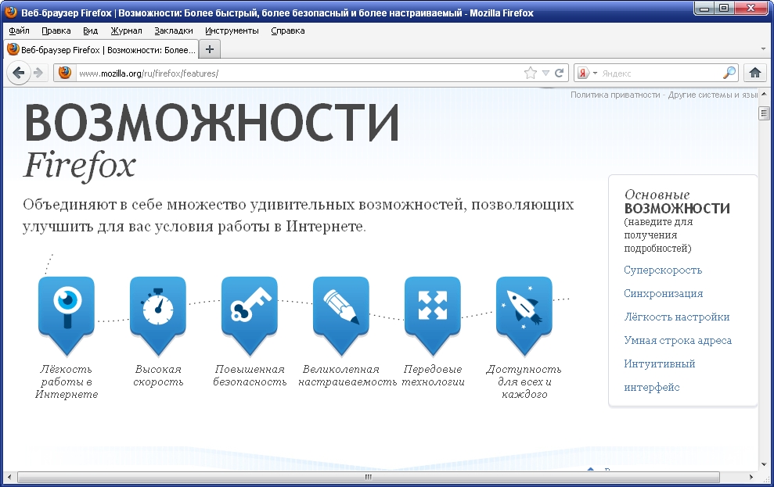Open the Другие системы и языки link
The image size is (774, 487).
pyautogui.click(x=713, y=95)
